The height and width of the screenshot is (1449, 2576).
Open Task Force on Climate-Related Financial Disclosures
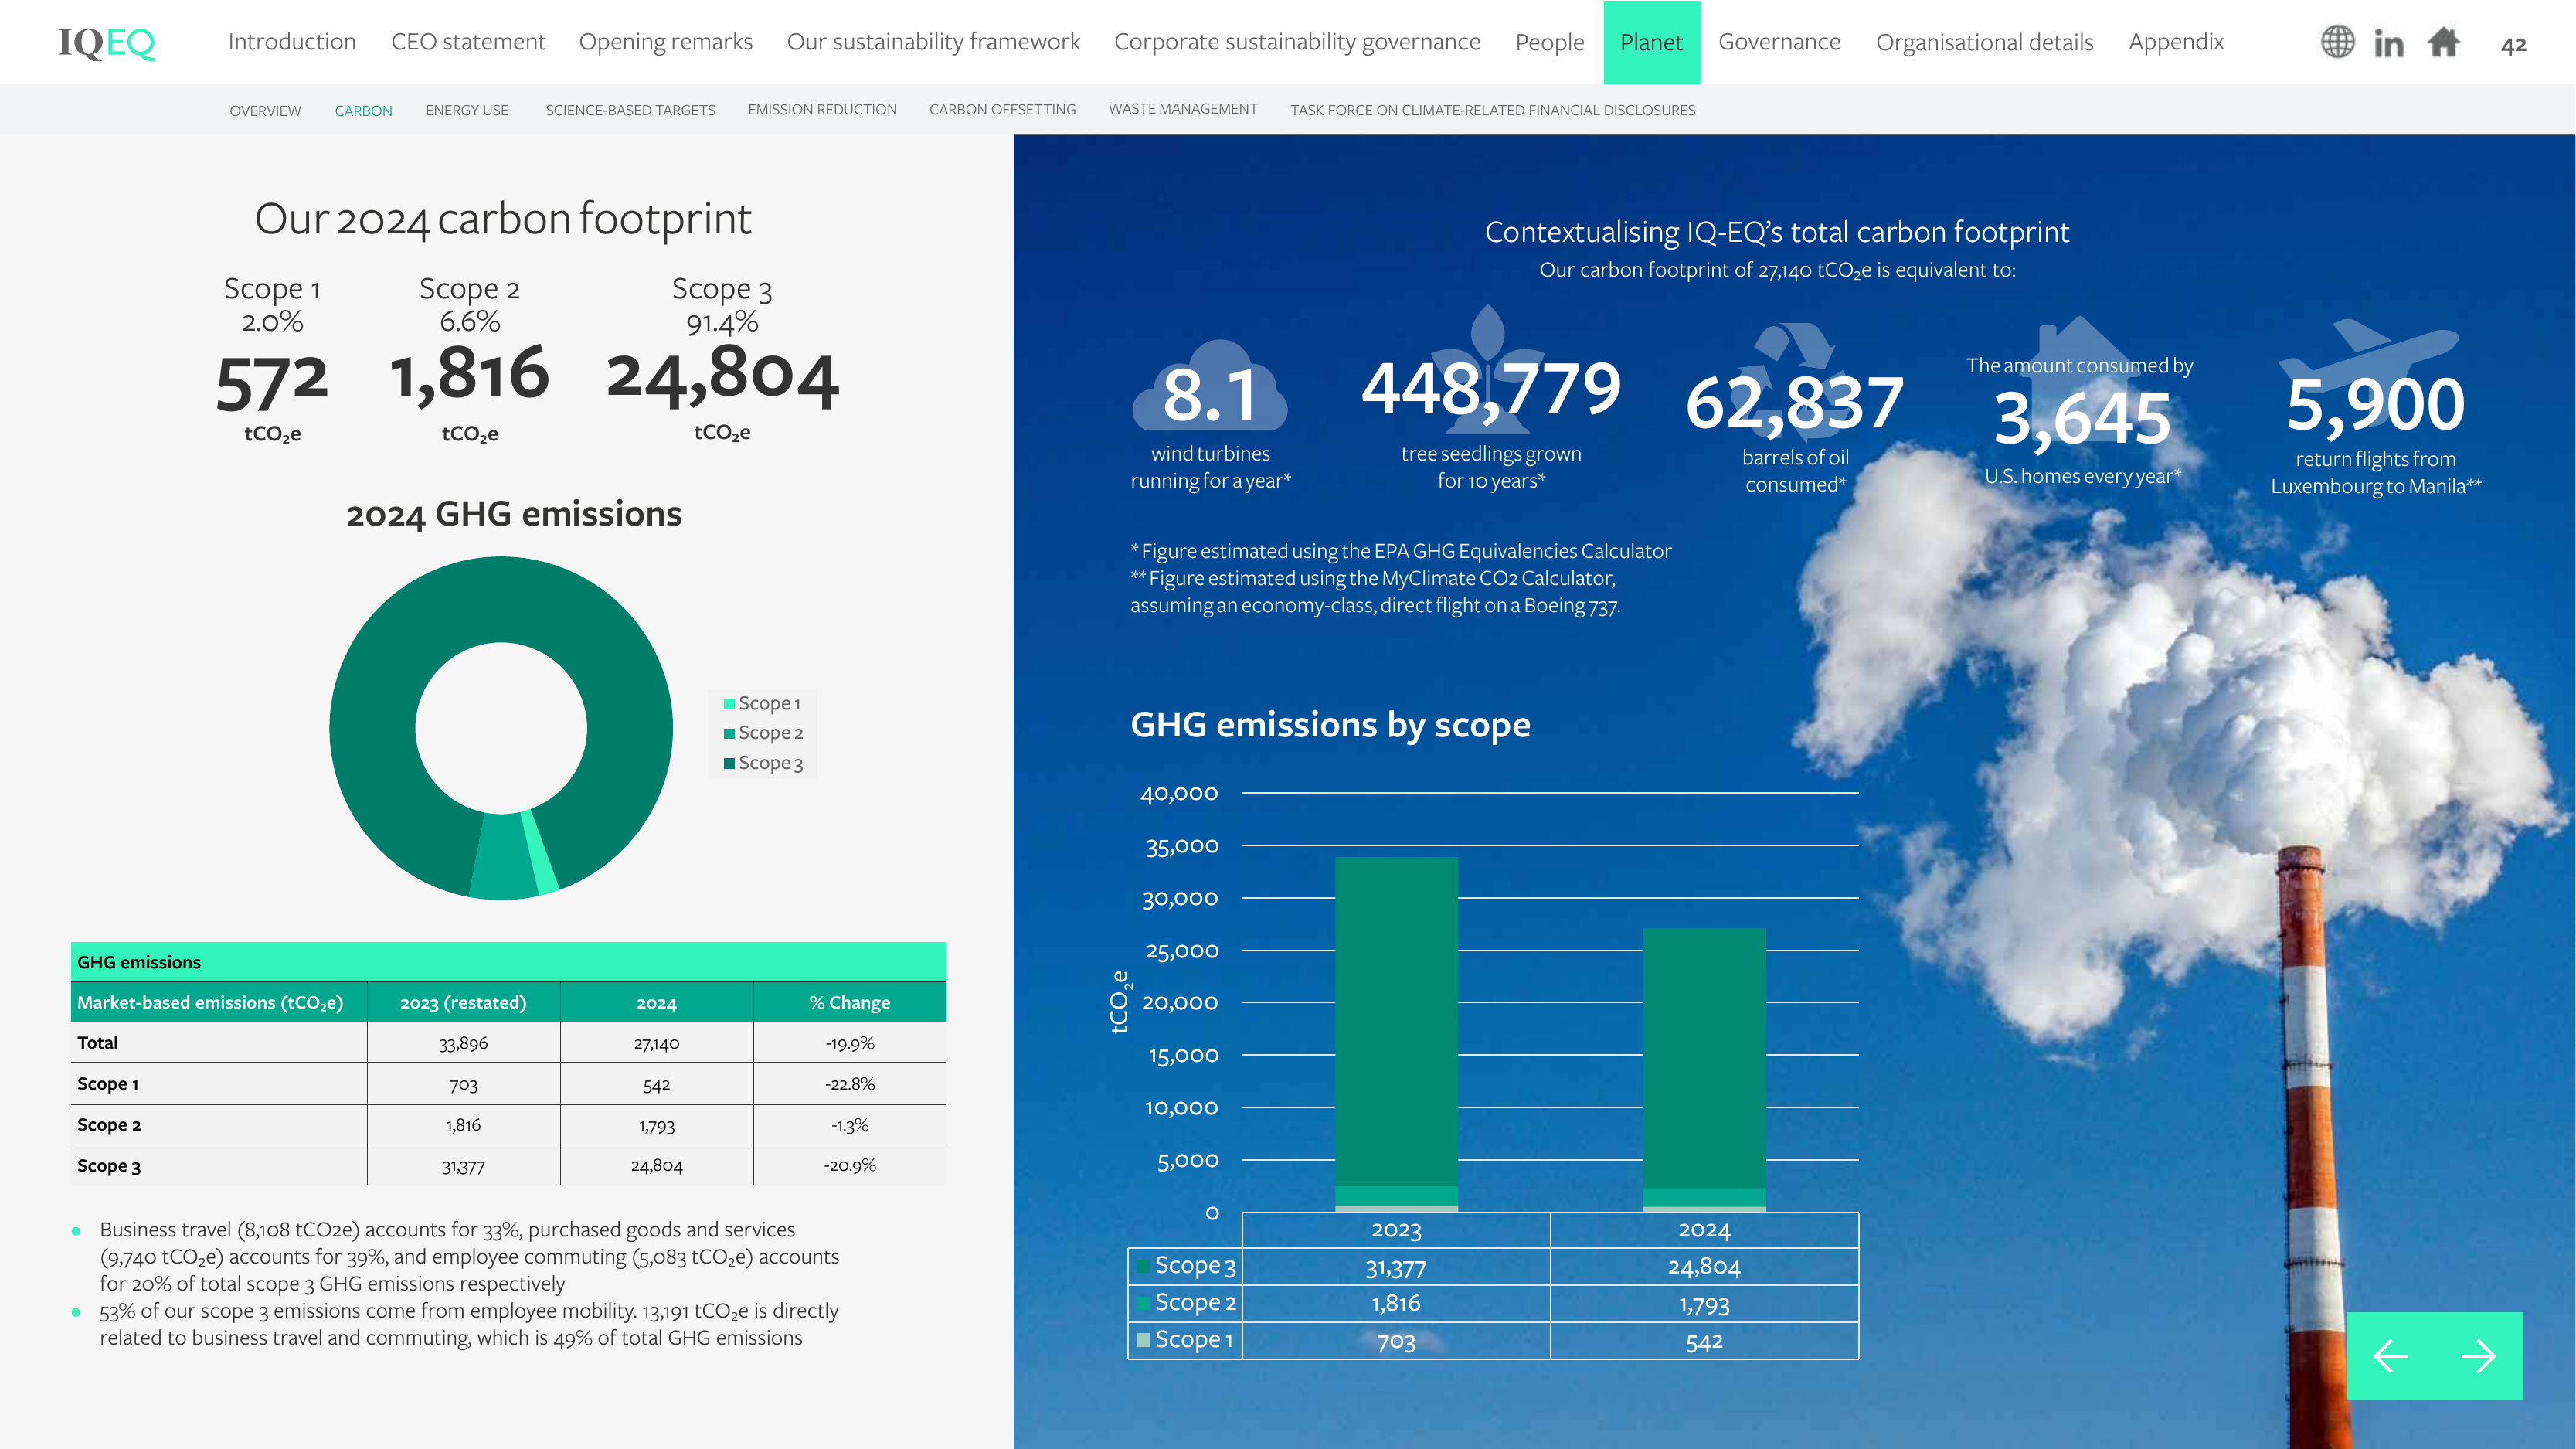[1492, 110]
